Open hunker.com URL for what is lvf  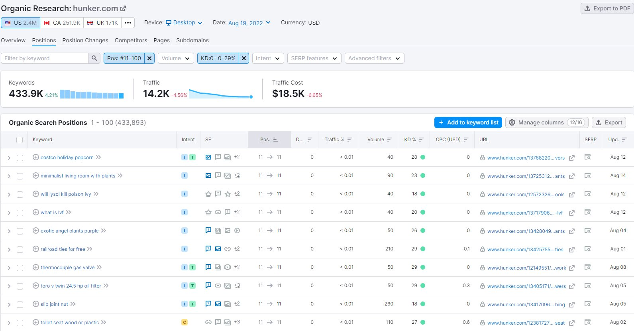point(525,213)
